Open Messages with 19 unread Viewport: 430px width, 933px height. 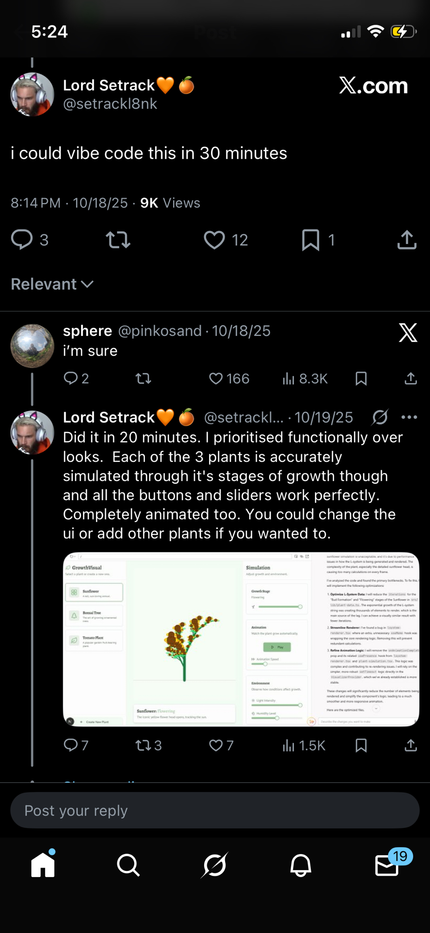click(387, 865)
